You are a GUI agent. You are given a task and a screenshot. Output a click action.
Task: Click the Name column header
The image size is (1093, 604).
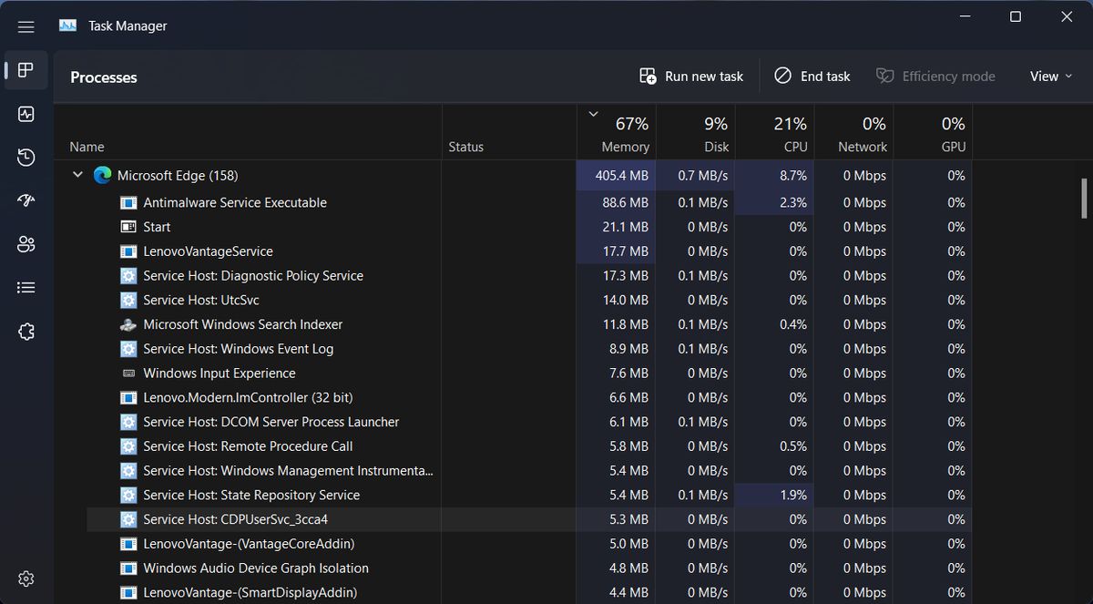click(x=87, y=147)
